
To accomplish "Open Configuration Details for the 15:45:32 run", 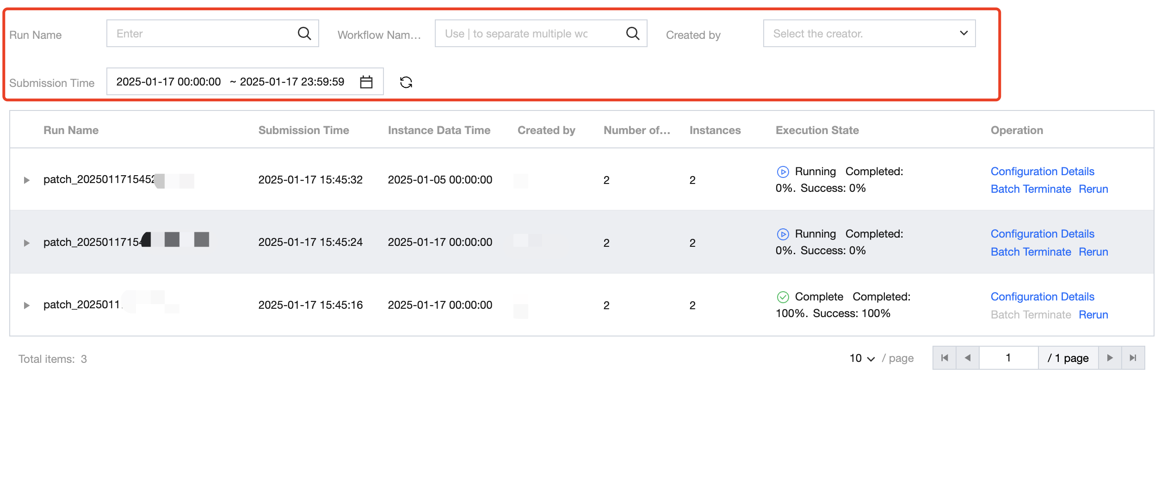I will pos(1042,171).
